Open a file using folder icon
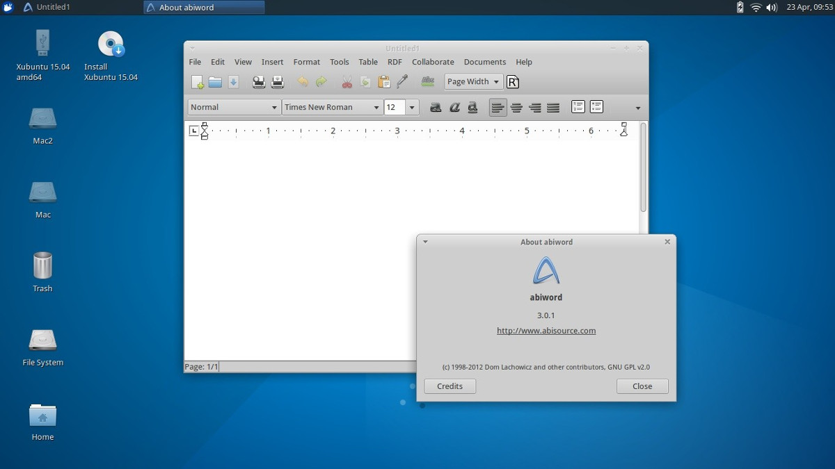Viewport: 835px width, 469px height. coord(215,82)
